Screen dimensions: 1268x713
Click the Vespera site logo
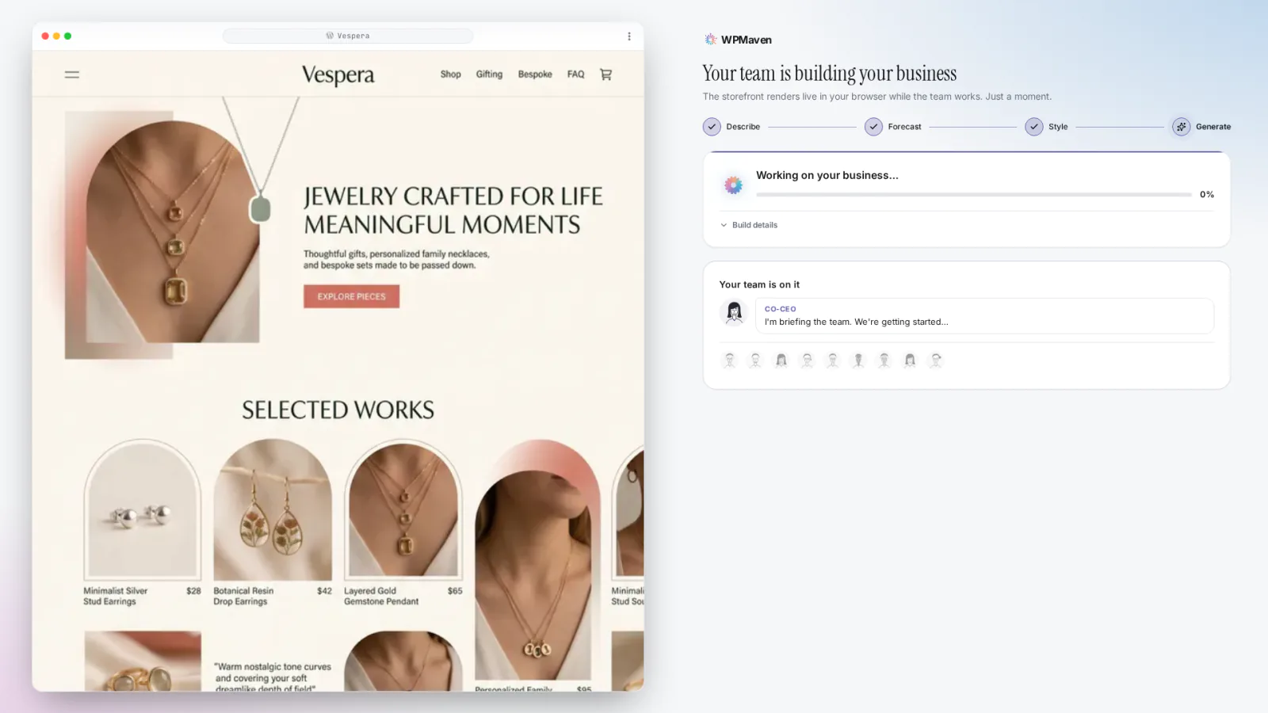[338, 75]
